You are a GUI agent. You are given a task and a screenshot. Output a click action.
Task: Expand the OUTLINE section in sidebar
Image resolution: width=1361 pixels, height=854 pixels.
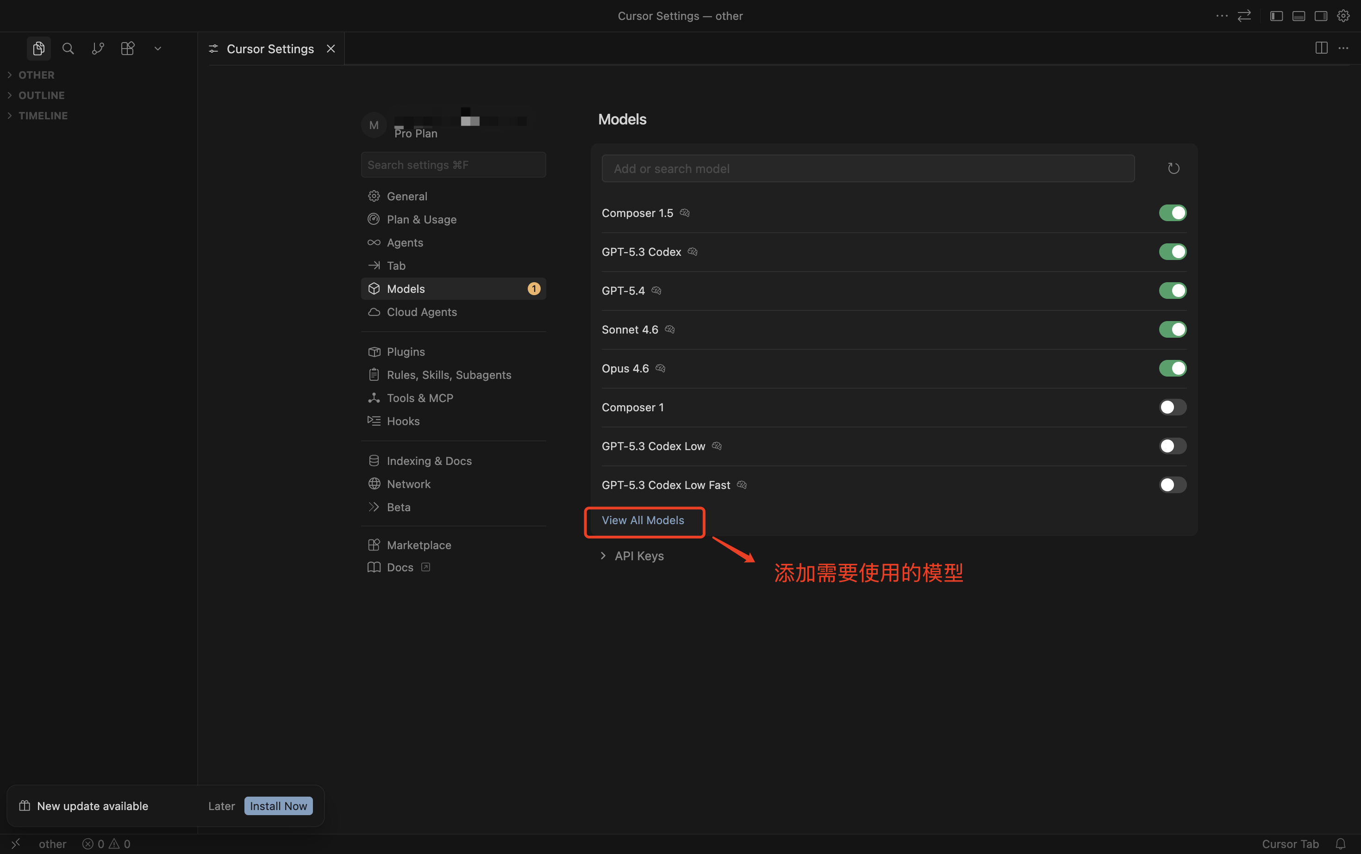[x=41, y=95]
